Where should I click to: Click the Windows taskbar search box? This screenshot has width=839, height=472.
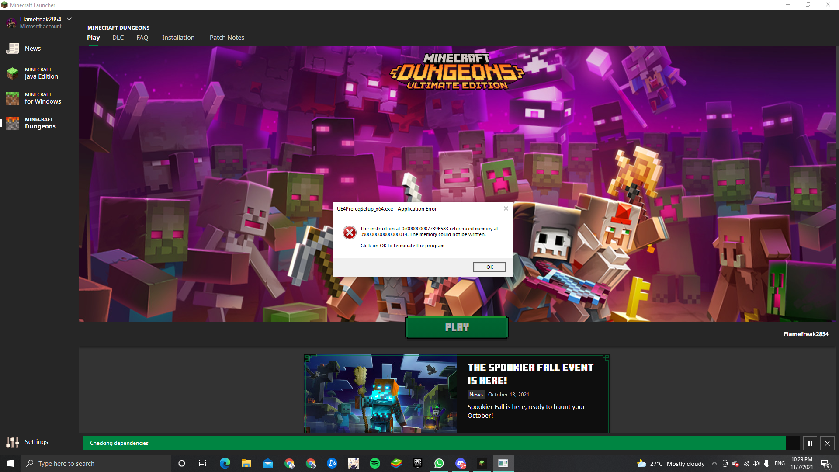click(96, 463)
